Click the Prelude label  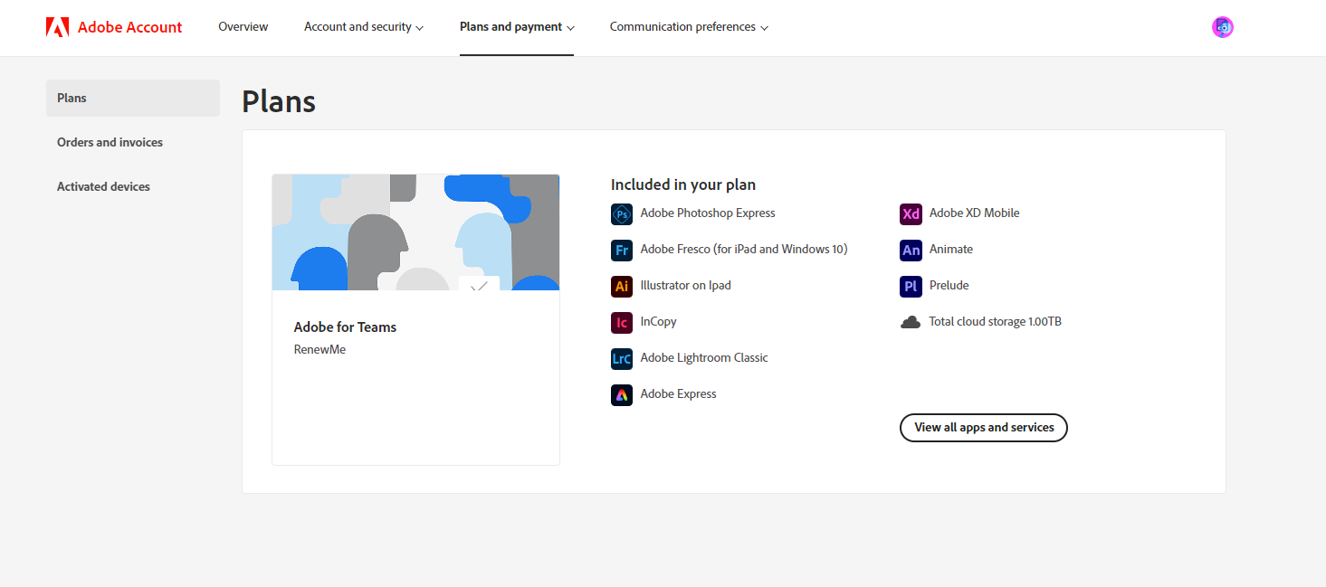[x=949, y=286]
